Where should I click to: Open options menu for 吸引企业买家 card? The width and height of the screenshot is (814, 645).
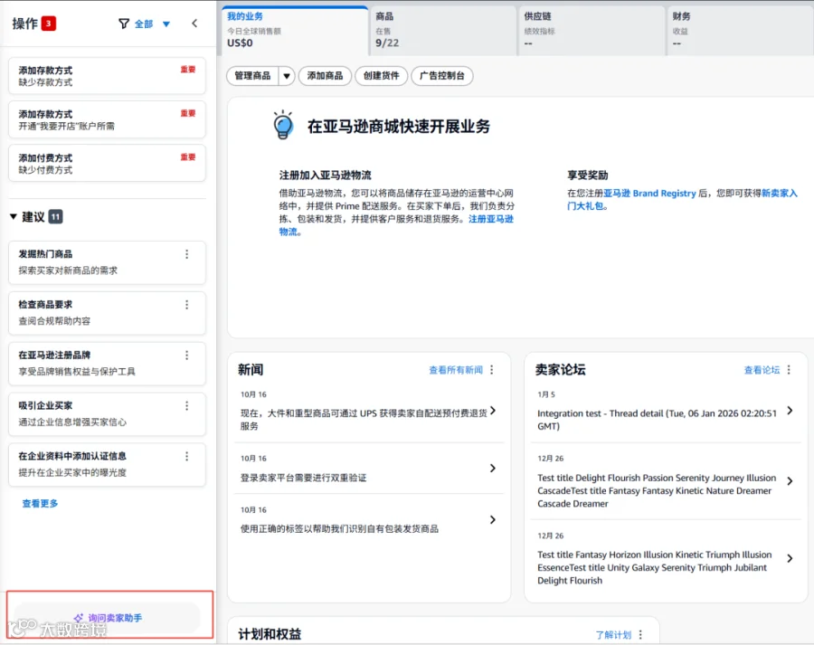point(187,405)
